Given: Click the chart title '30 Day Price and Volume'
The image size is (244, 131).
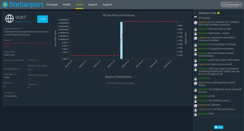Looking at the screenshot, I should [118, 15].
